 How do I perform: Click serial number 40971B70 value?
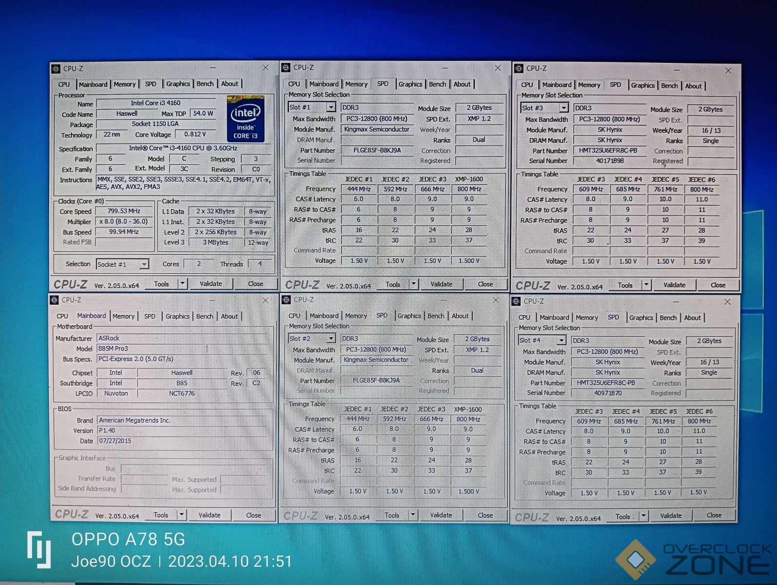pos(607,393)
